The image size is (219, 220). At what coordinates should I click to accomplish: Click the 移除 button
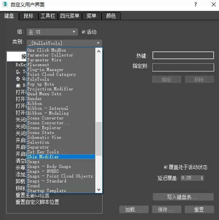tap(199, 80)
